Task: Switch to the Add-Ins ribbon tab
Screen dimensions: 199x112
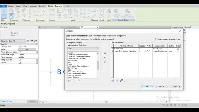Action: tap(42, 6)
